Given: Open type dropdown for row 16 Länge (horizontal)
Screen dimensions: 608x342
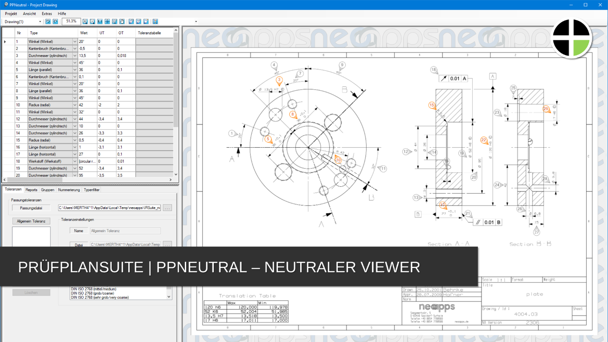Looking at the screenshot, I should (x=75, y=147).
